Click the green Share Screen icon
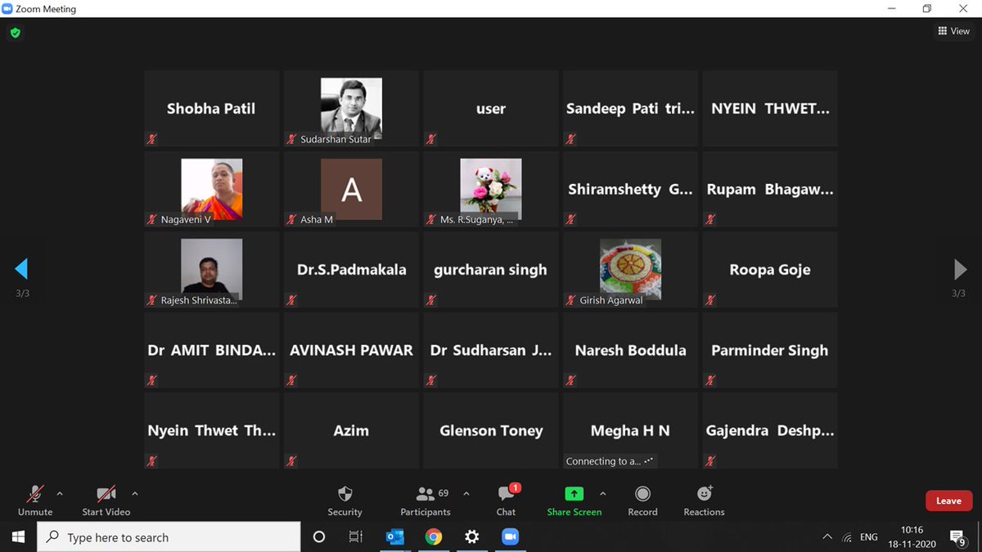 point(574,494)
